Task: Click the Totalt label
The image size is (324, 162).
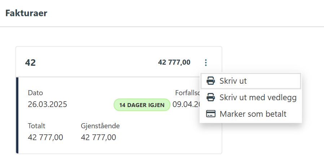Action: tap(36, 126)
